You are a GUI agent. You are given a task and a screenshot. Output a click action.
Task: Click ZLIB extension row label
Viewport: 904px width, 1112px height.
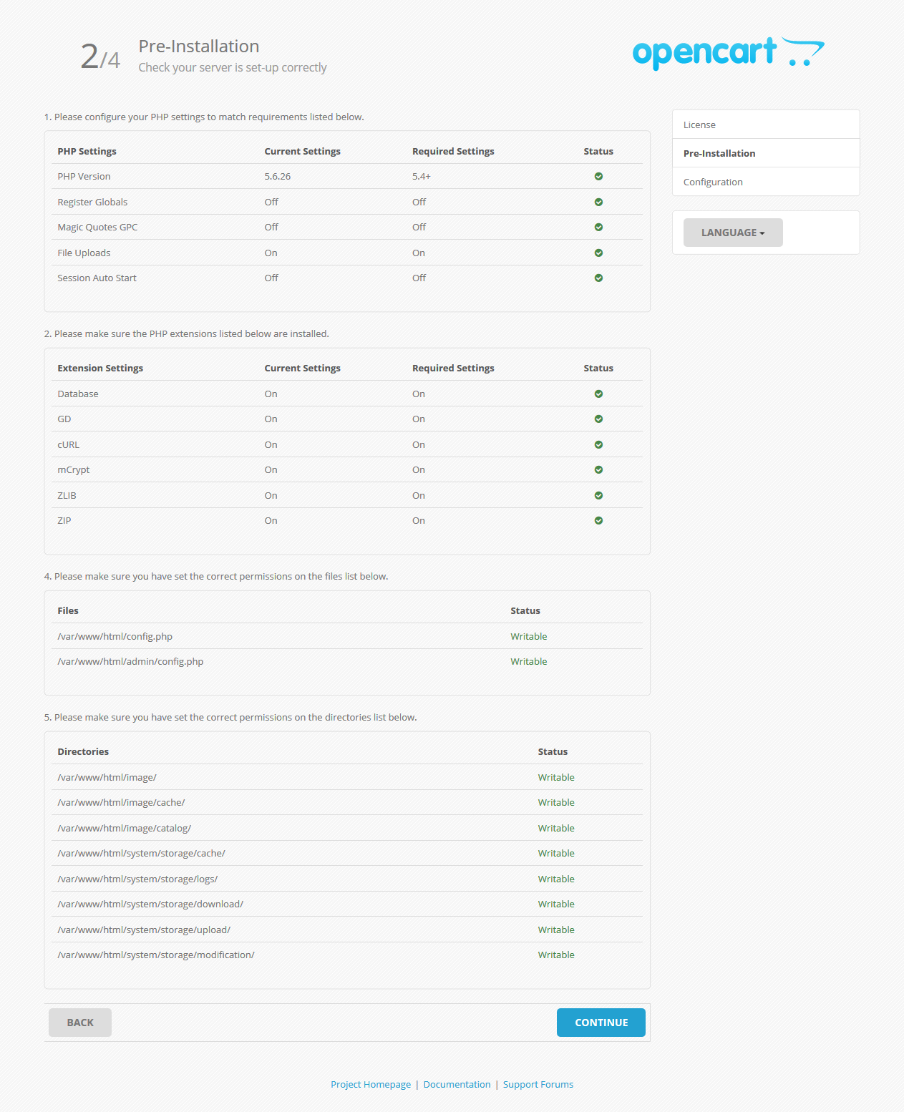[x=67, y=496]
